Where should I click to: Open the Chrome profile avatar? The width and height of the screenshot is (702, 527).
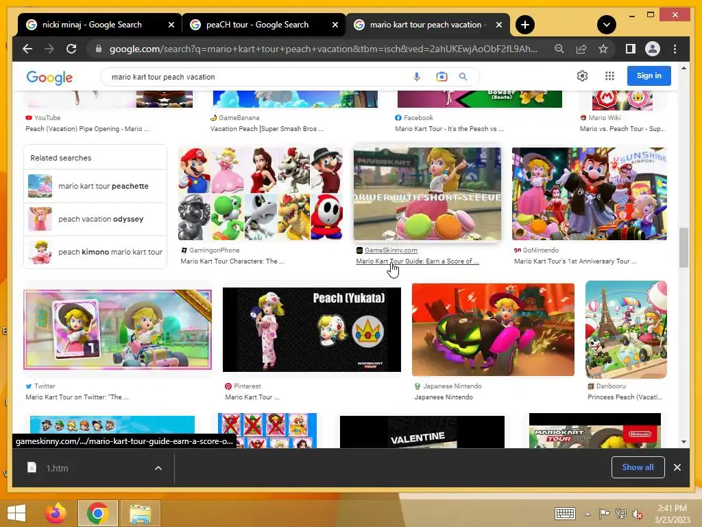(x=653, y=49)
